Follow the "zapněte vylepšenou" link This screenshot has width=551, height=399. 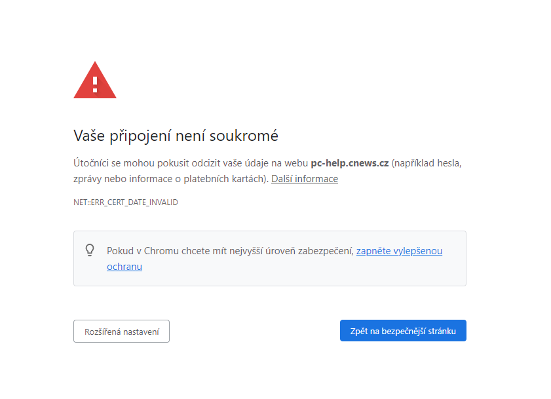point(399,250)
